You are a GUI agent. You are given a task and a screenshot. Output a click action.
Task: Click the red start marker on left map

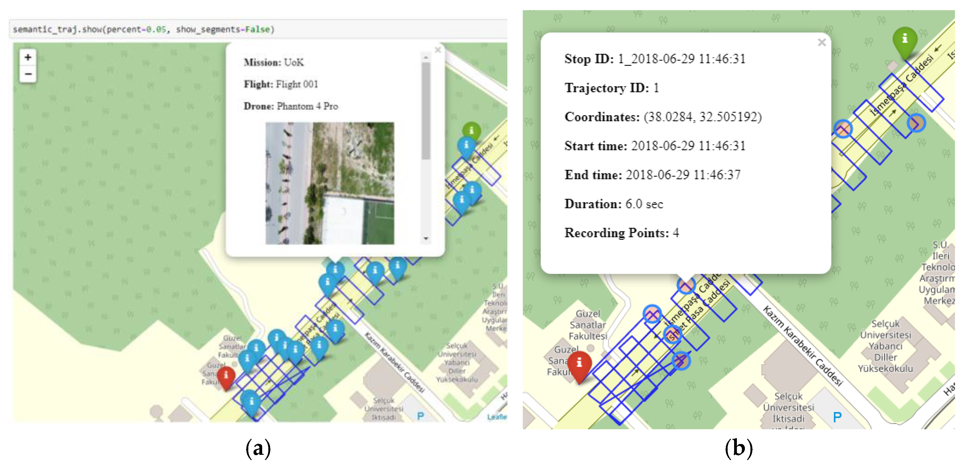(x=226, y=377)
